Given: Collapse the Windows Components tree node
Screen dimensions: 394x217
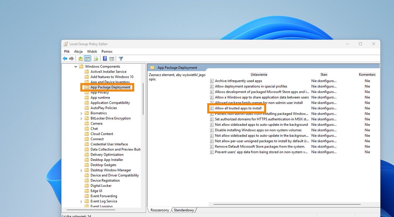Looking at the screenshot, I should (x=76, y=67).
